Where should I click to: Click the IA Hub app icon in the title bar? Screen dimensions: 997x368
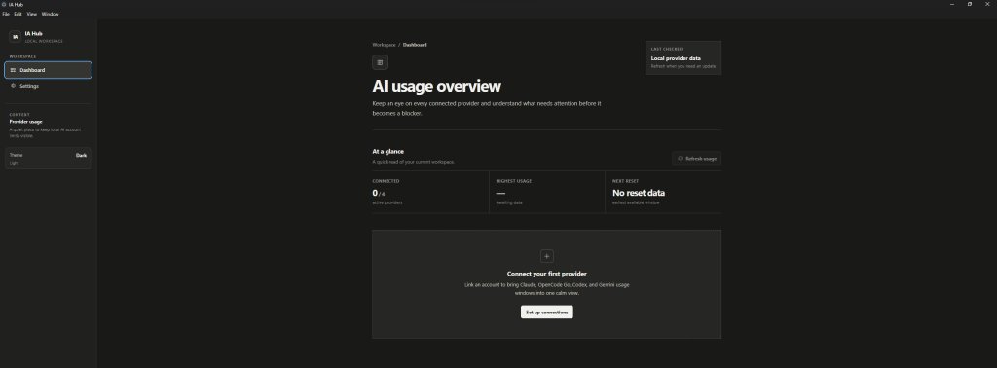(5, 4)
